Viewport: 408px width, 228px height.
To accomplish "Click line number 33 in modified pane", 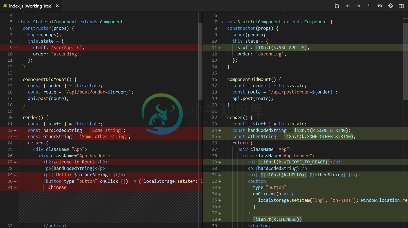I will point(214,187).
